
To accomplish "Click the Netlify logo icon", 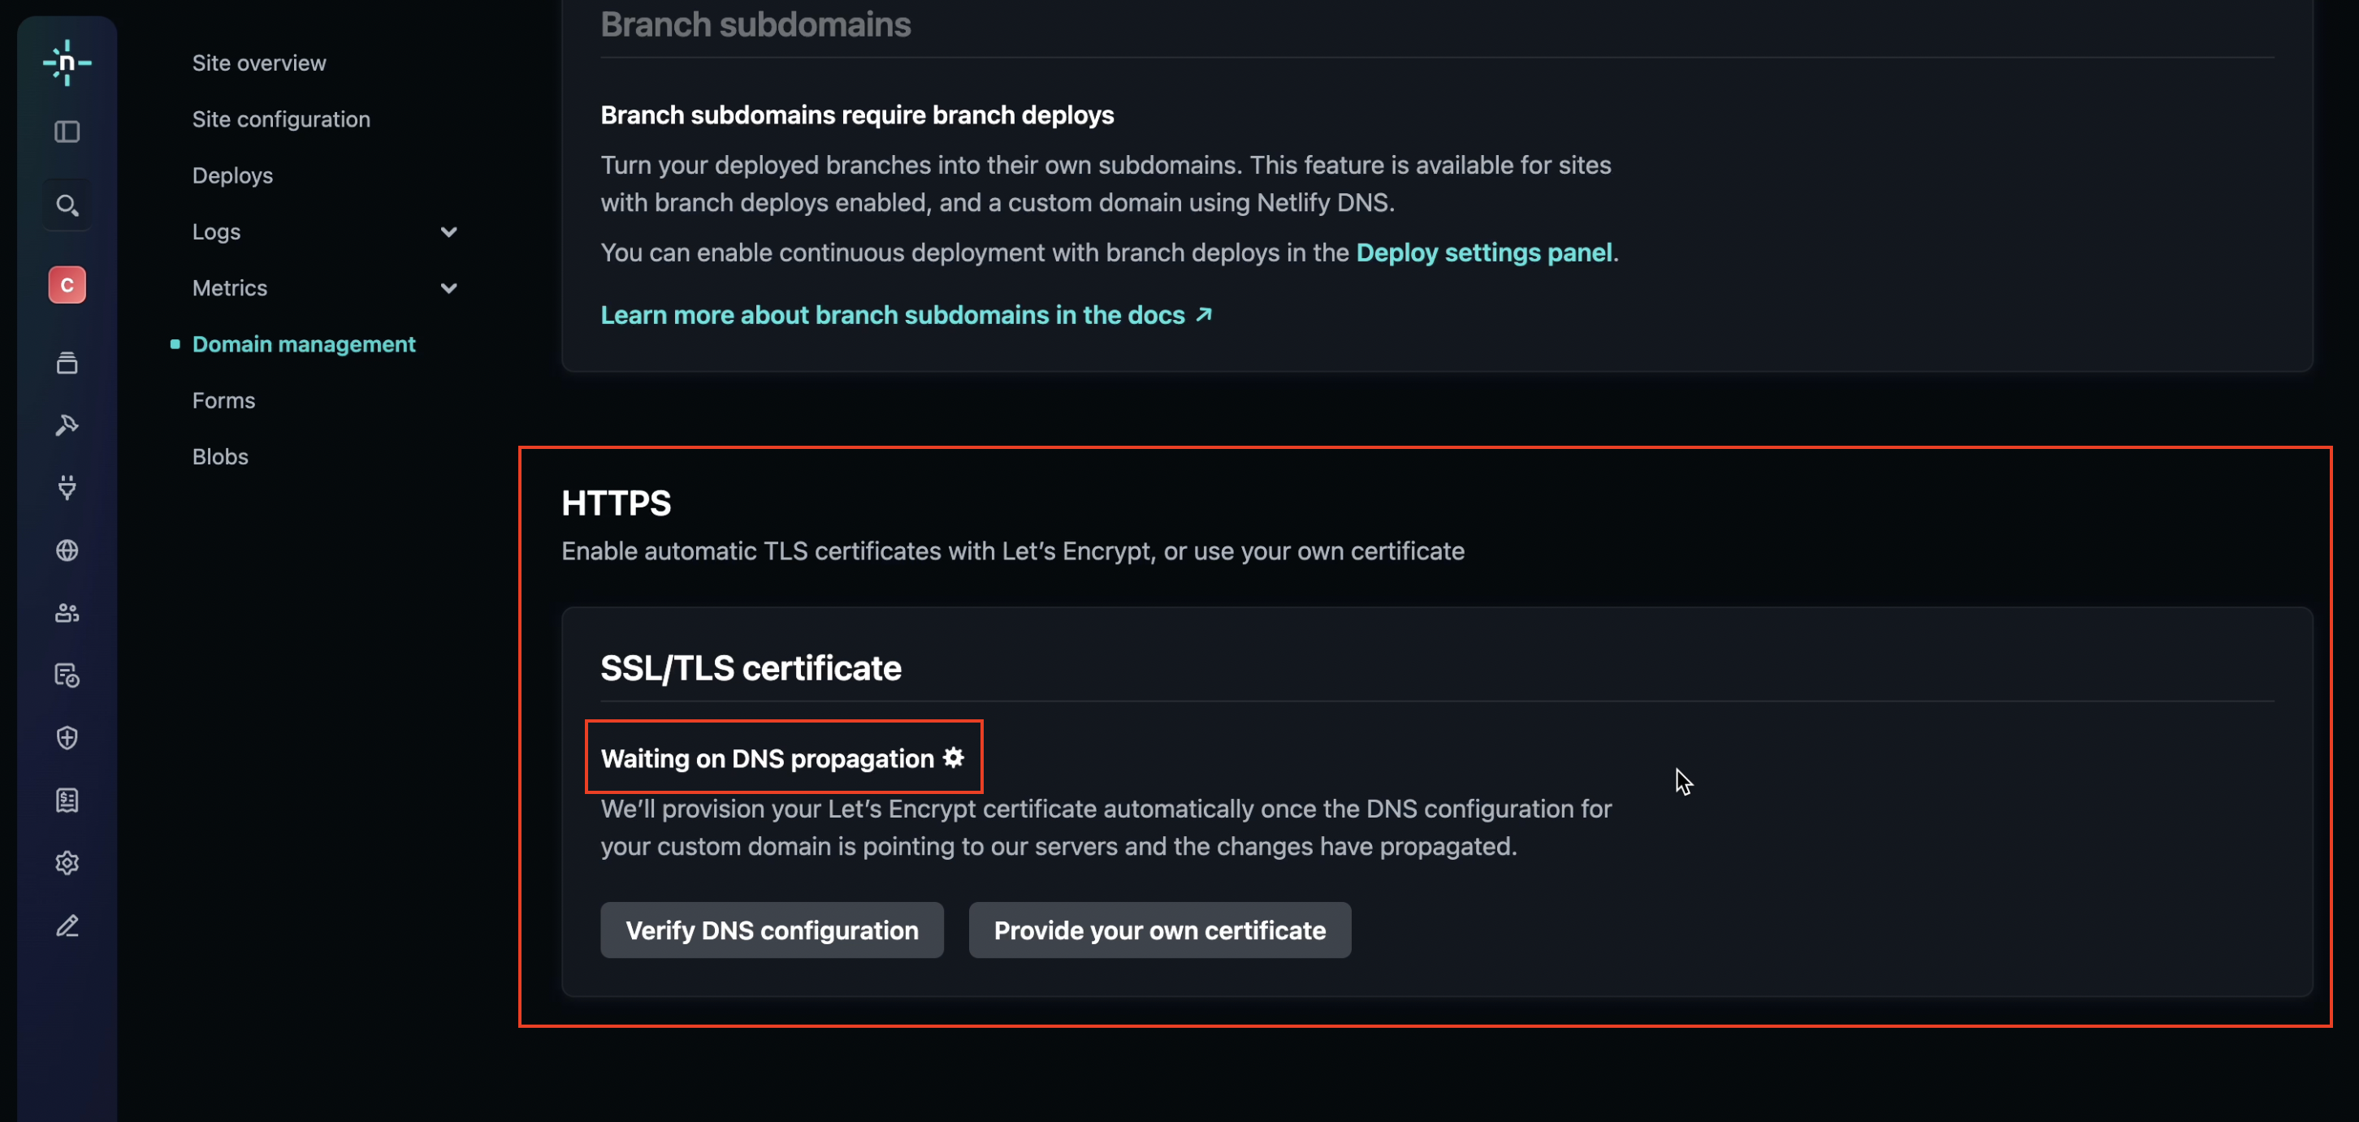I will [x=67, y=63].
